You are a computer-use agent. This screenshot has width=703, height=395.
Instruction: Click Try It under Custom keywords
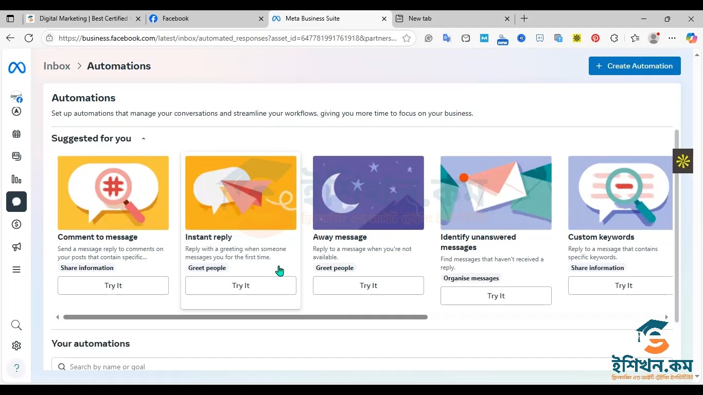[620, 285]
